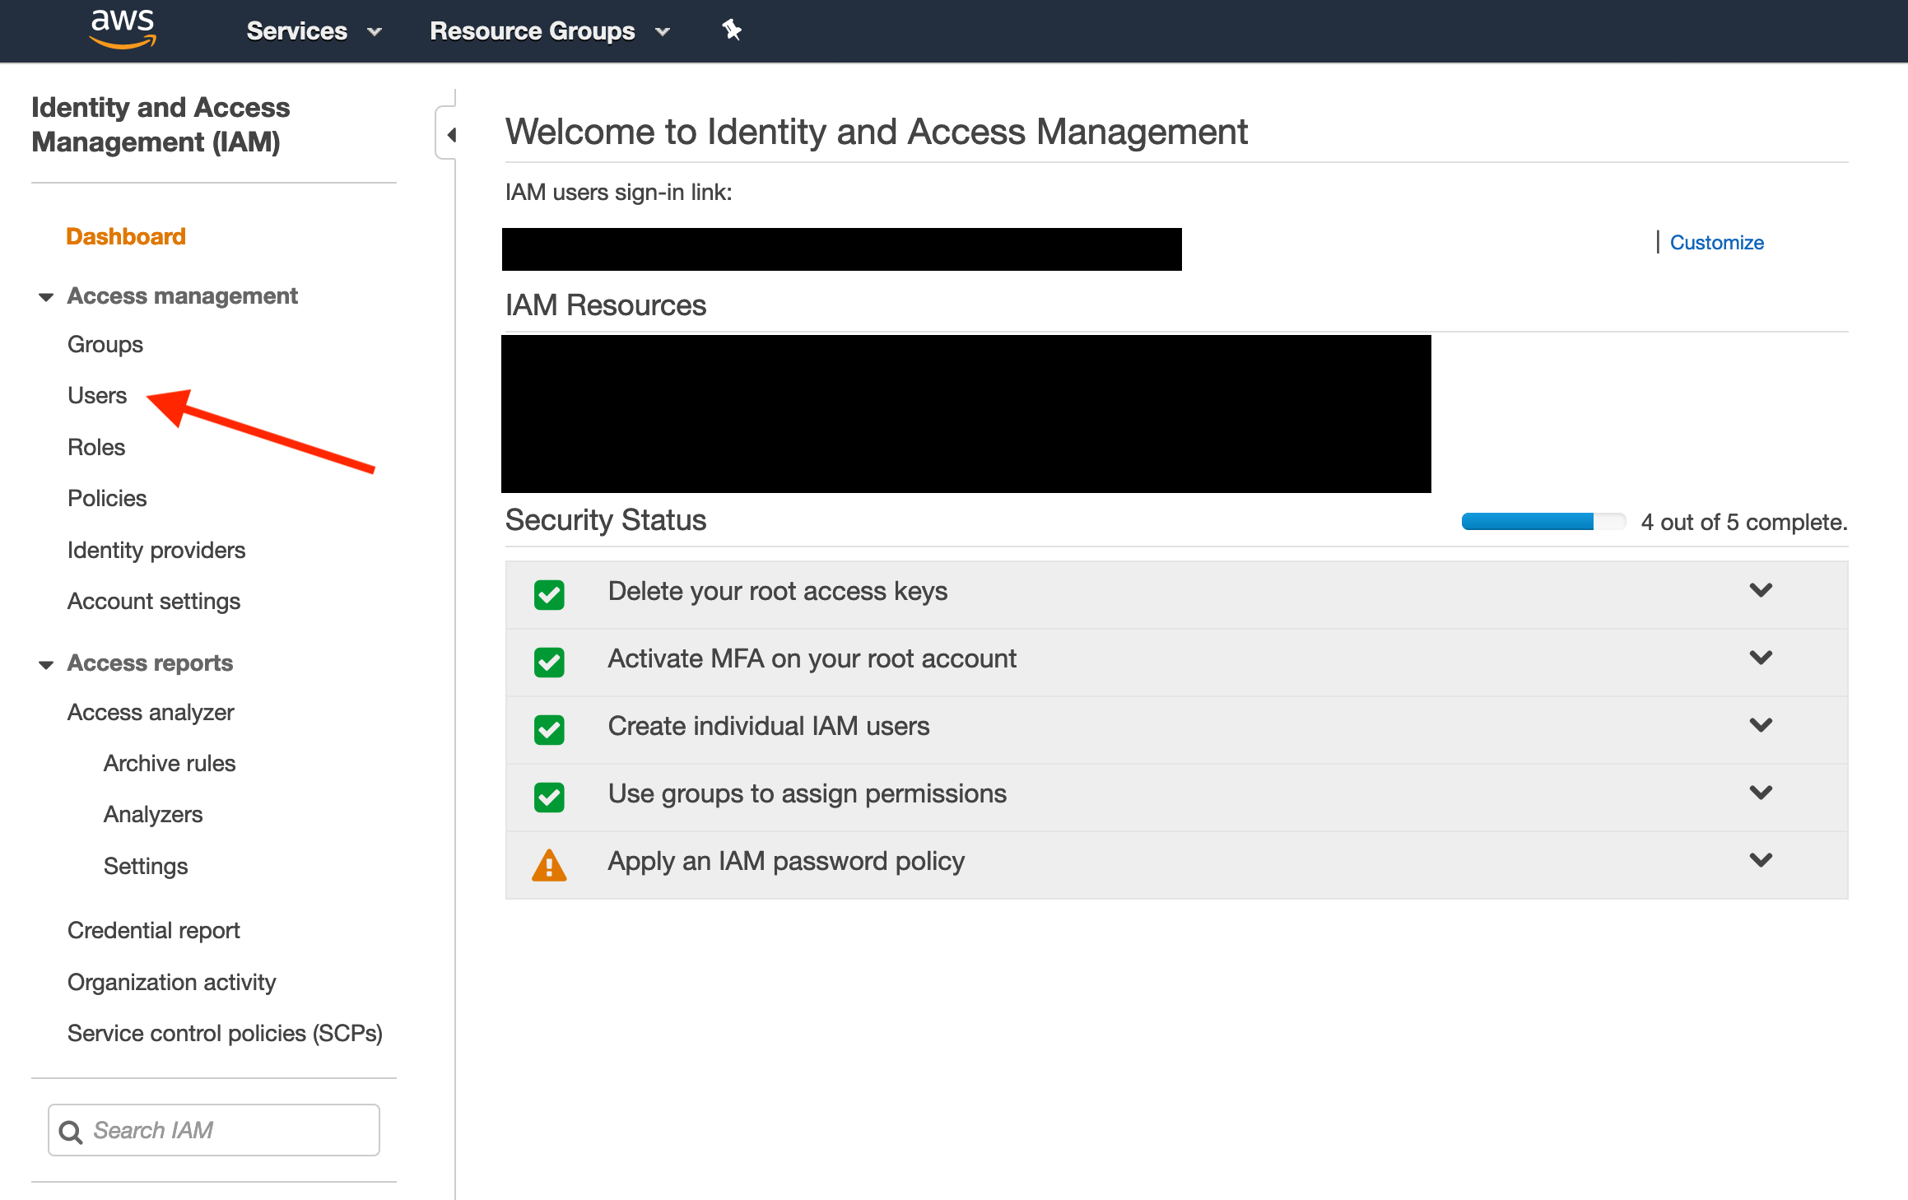Open the Services dropdown menu
The image size is (1908, 1200).
tap(314, 31)
